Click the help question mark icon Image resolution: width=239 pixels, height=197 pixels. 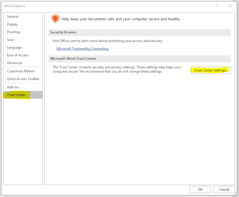[x=217, y=6]
